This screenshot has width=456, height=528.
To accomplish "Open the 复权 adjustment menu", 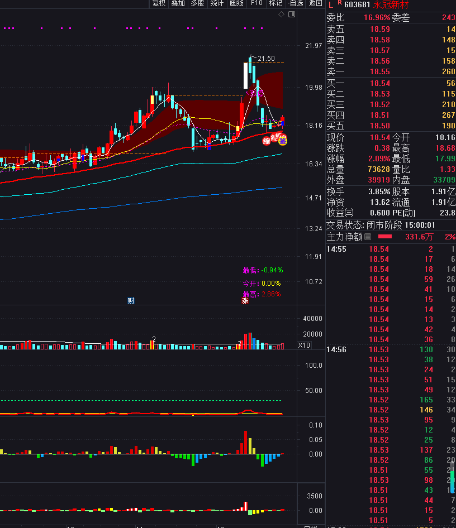I will pyautogui.click(x=159, y=3).
